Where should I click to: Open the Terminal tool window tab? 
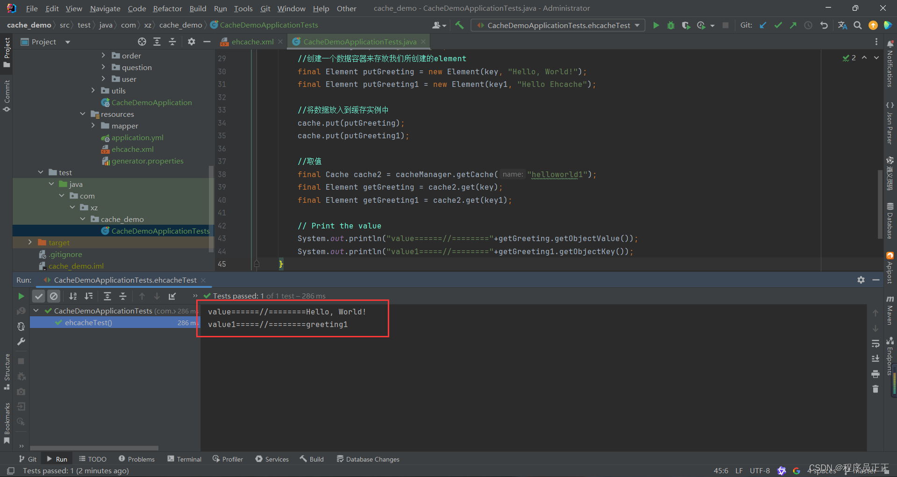click(x=184, y=459)
